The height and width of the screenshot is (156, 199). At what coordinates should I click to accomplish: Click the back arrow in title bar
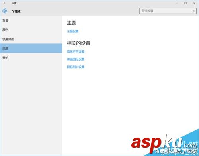[x=4, y=3]
